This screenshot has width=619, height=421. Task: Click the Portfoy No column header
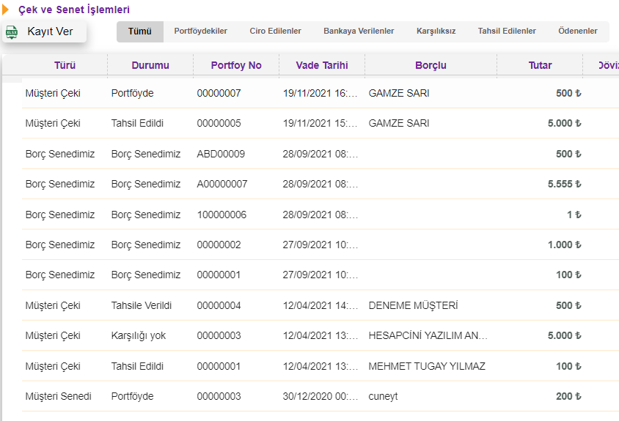tap(236, 65)
